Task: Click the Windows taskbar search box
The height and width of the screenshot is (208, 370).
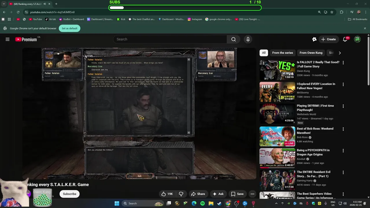Action: tap(143, 203)
